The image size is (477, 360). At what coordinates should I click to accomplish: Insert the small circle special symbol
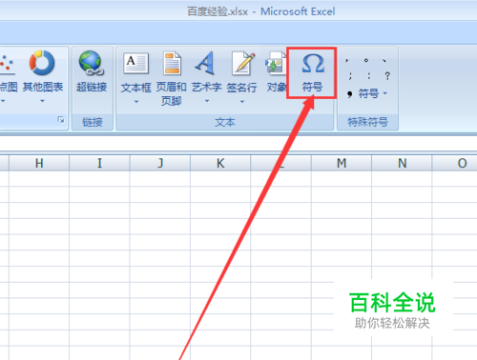366,60
